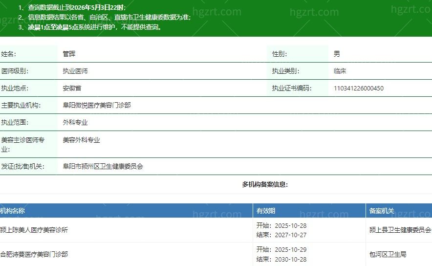Image resolution: width=432 pixels, height=266 pixels.
Task: Click the 性别 label
Action: click(x=280, y=54)
